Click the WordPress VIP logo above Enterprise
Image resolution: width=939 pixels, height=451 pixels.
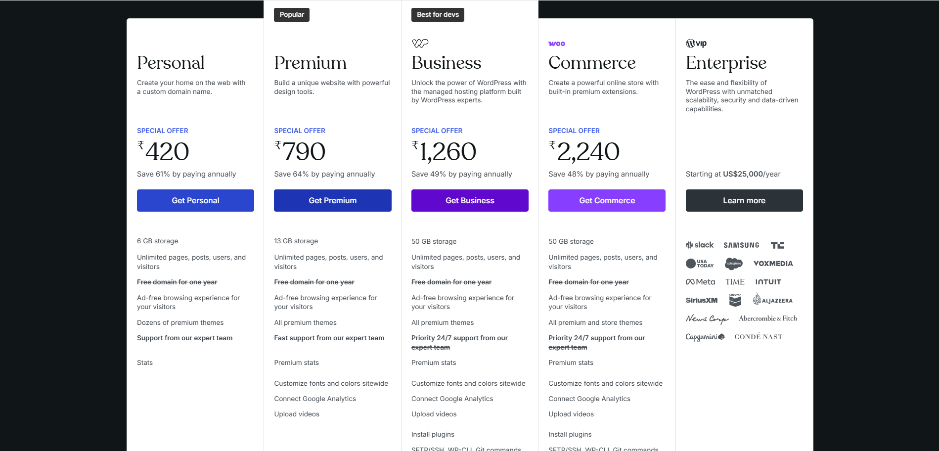click(696, 44)
